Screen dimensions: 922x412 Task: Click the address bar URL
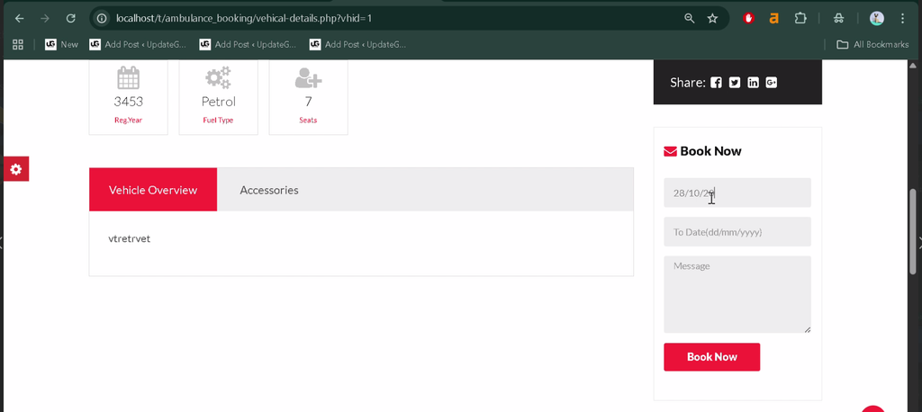tap(243, 18)
